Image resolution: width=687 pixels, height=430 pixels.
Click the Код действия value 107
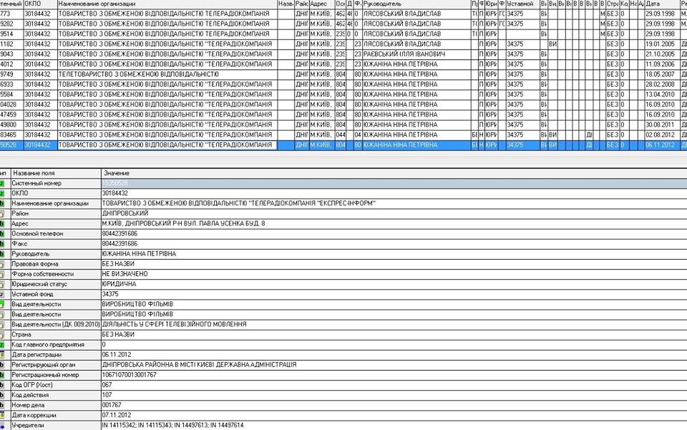pos(107,394)
